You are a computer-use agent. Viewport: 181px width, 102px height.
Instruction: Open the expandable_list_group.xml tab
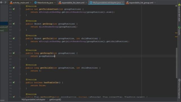(x=141, y=3)
